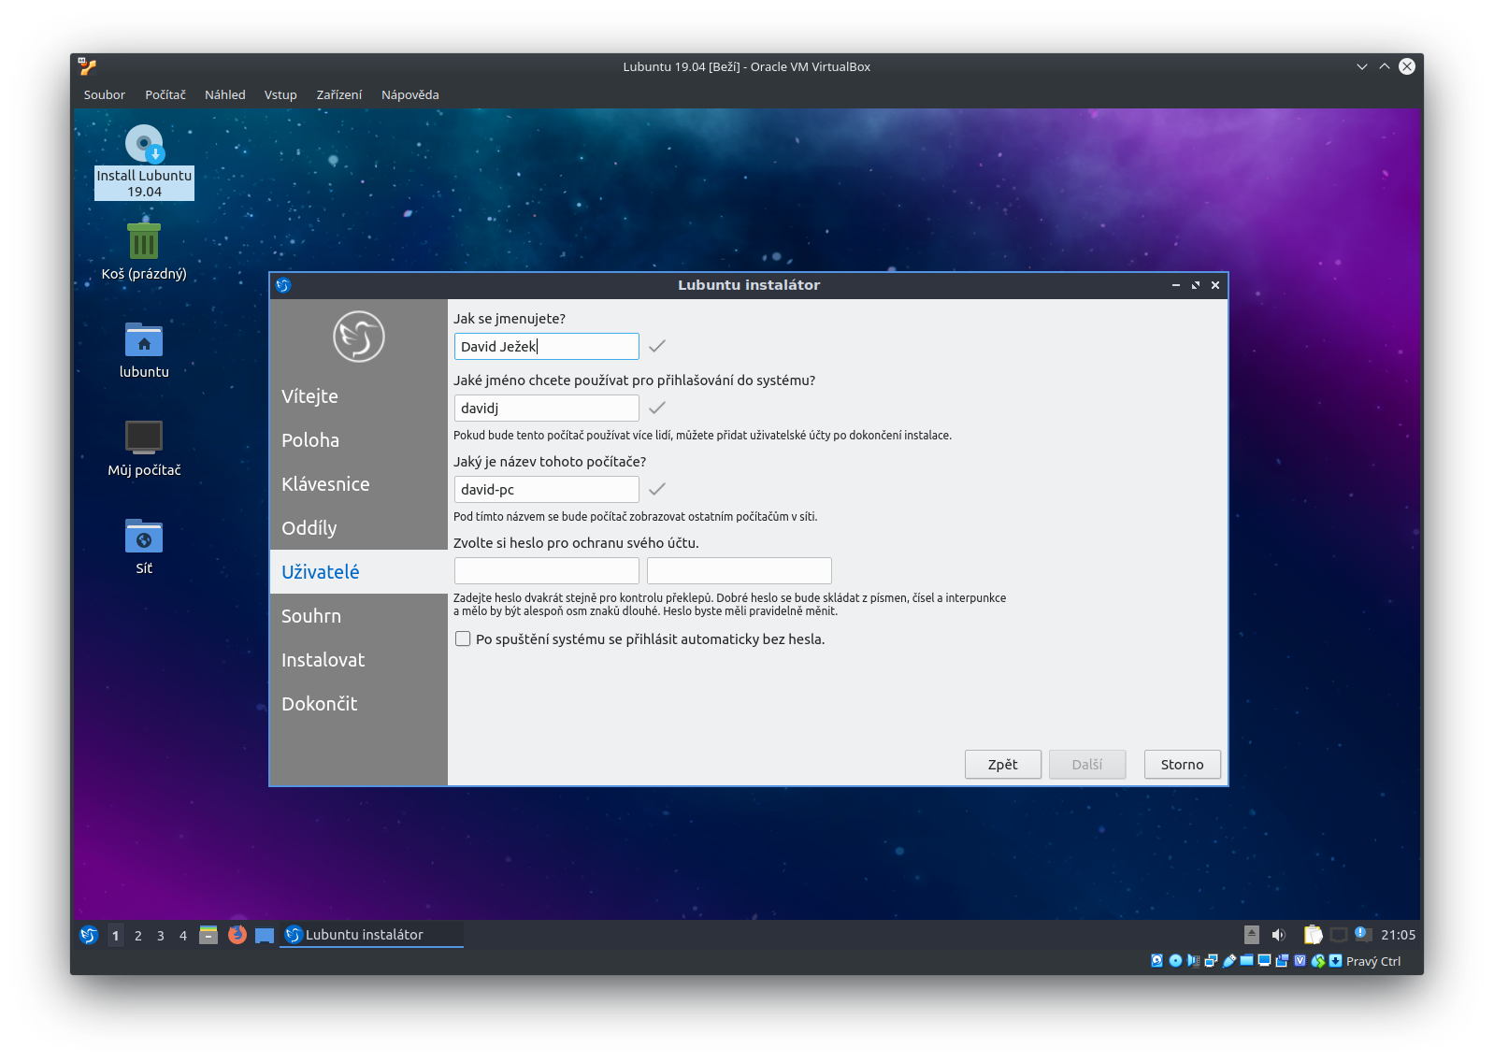Click the VirtualBox hard disk activity indicator
The image size is (1494, 1062).
(x=1156, y=961)
